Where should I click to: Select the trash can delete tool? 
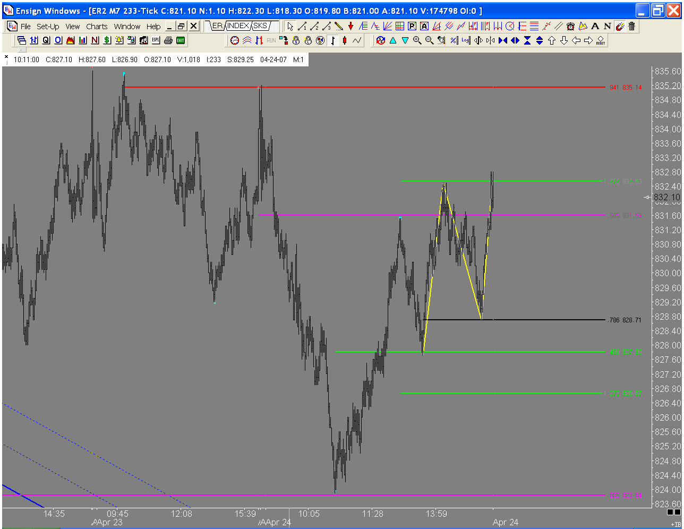tap(631, 26)
